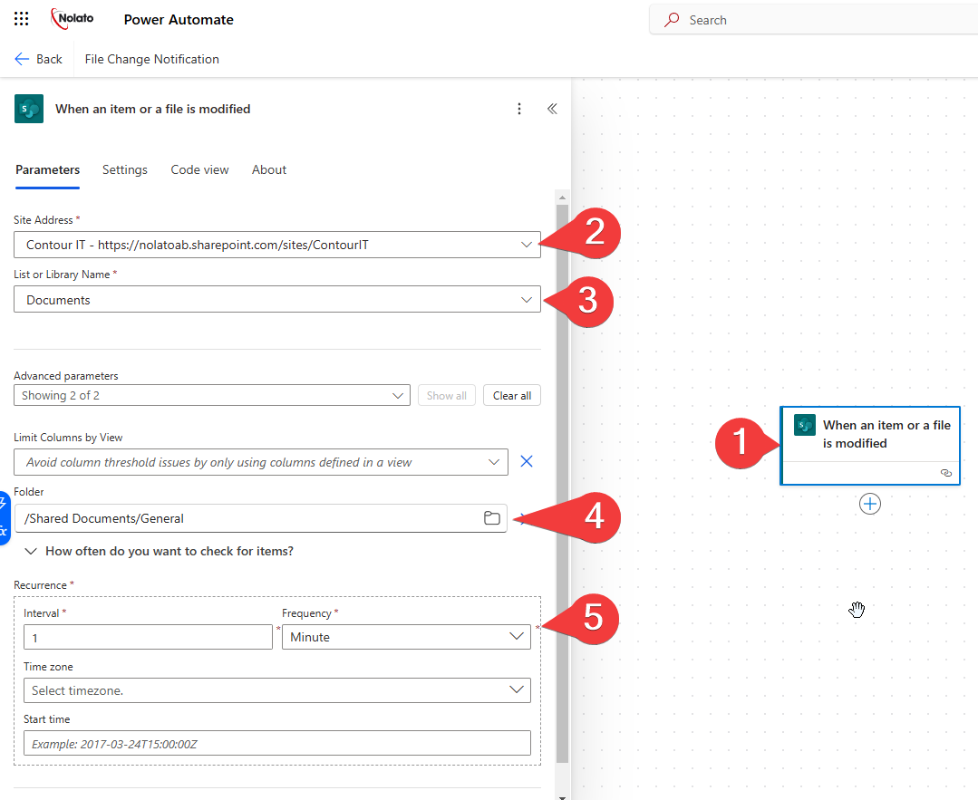Click the Back arrow icon
The height and width of the screenshot is (800, 978).
22,59
